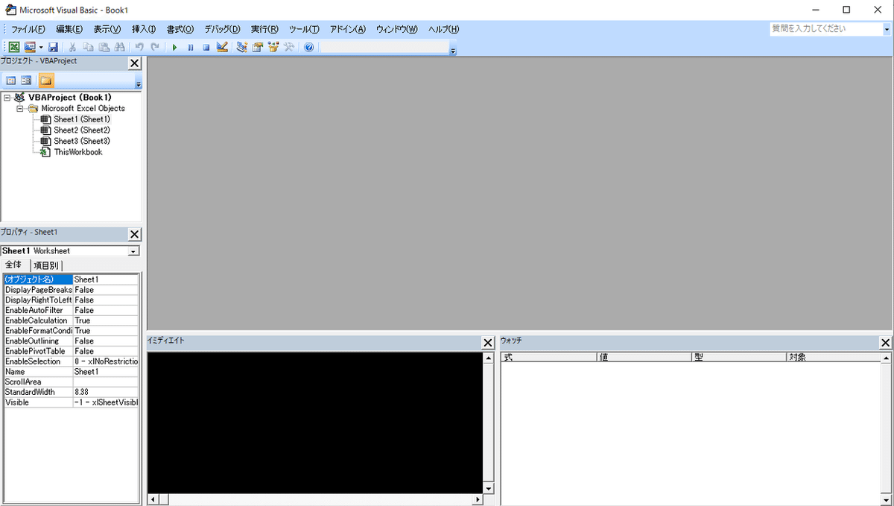
Task: Click the Object Browser toolbar icon
Action: 273,47
